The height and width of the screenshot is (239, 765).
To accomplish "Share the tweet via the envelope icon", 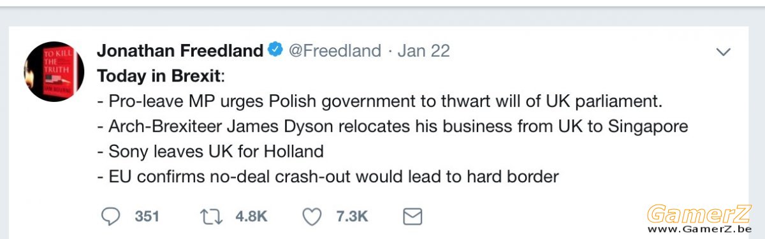I will pos(413,217).
